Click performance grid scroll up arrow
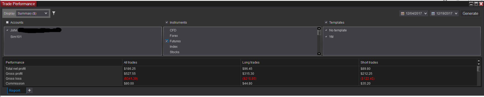 [x=479, y=61]
